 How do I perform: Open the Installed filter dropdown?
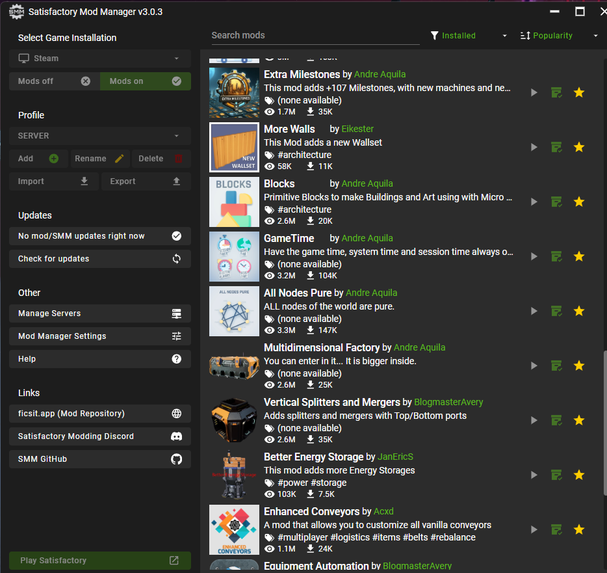[469, 36]
